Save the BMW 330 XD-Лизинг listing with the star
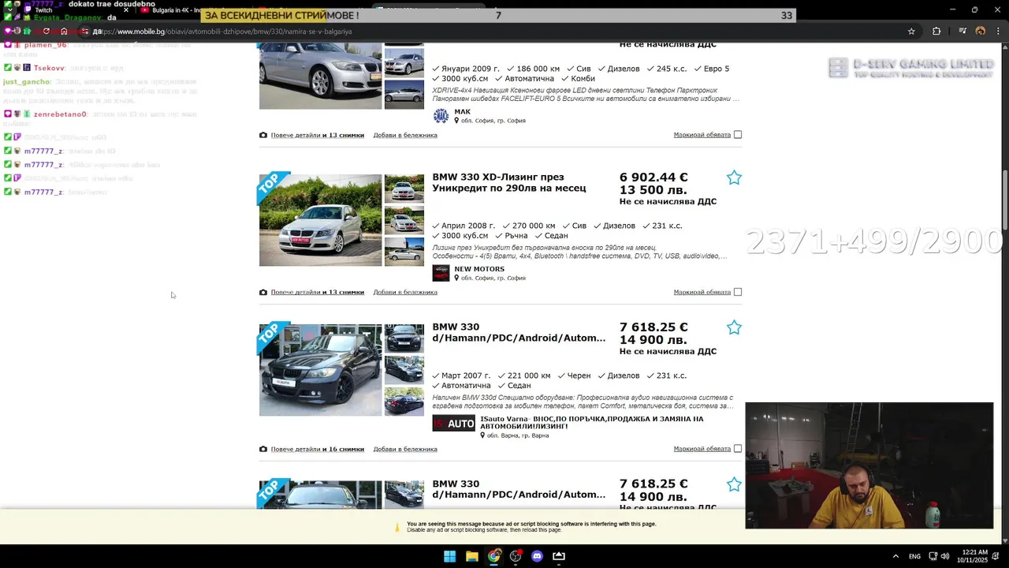Viewport: 1009px width, 568px height. click(734, 177)
